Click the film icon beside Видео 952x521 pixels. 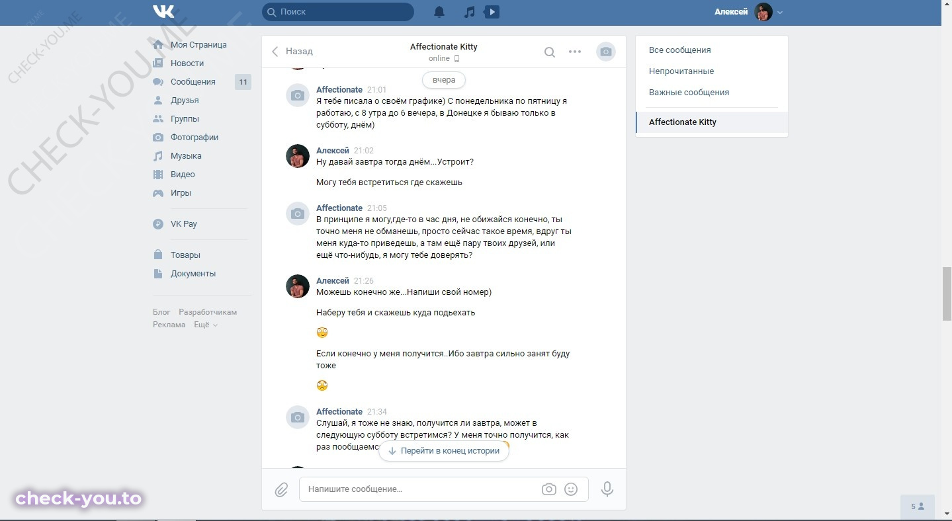158,175
